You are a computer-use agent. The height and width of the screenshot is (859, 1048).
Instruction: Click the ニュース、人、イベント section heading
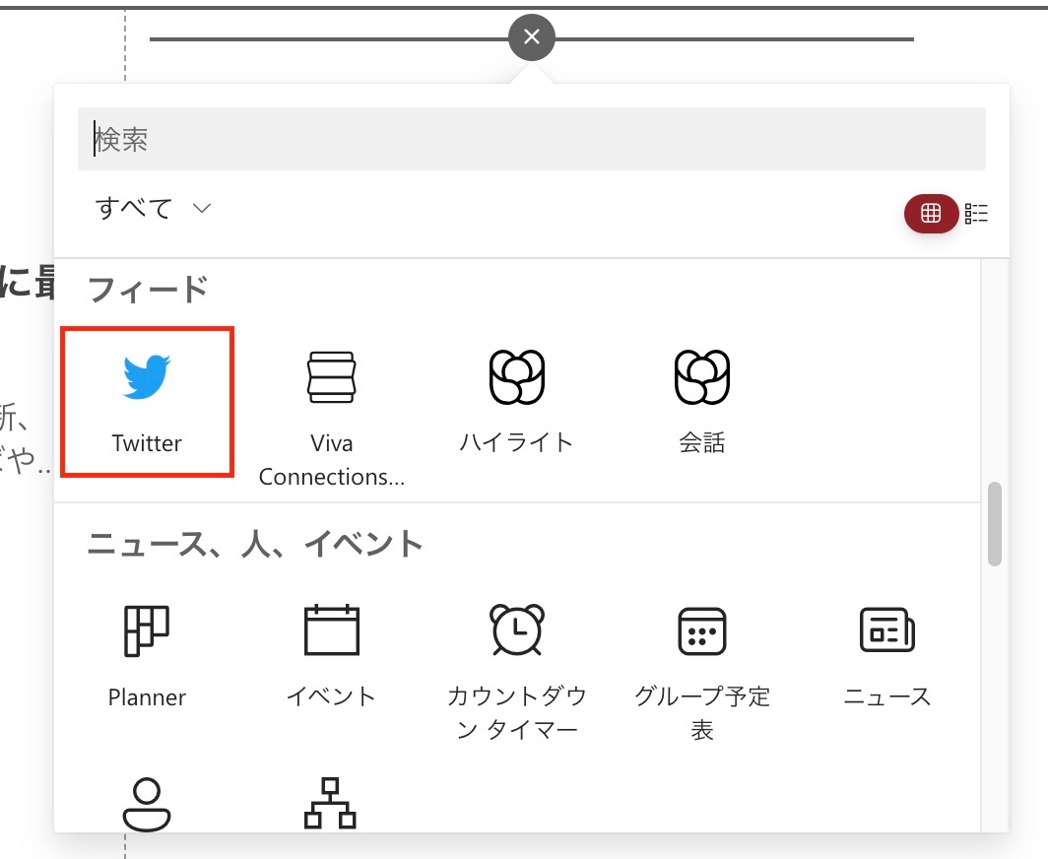point(255,543)
